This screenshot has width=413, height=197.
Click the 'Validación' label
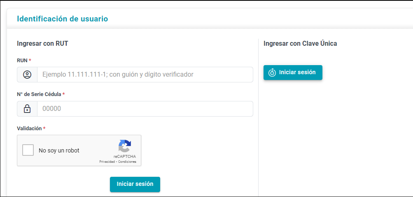(x=29, y=129)
